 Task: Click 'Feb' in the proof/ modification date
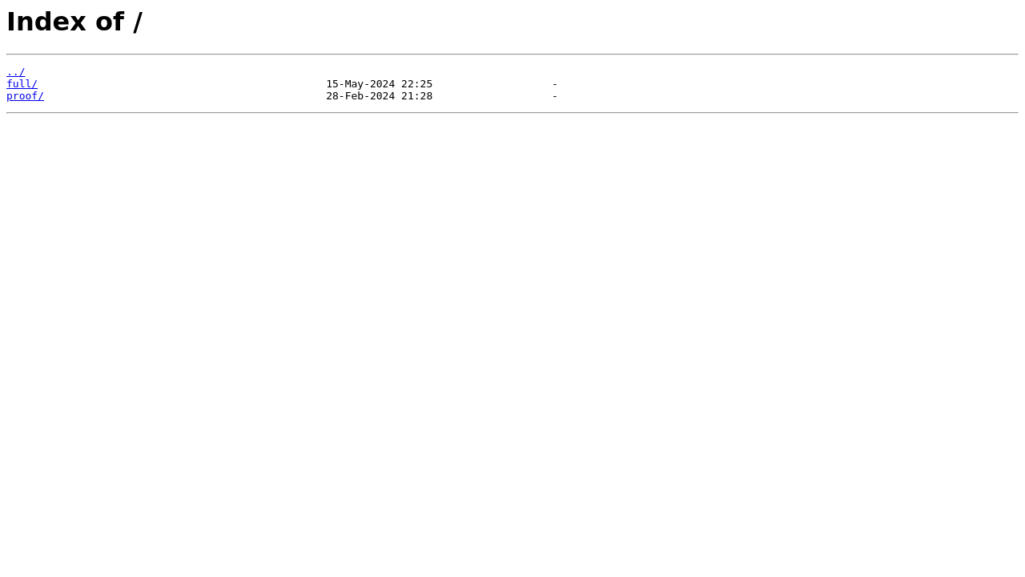pyautogui.click(x=354, y=96)
